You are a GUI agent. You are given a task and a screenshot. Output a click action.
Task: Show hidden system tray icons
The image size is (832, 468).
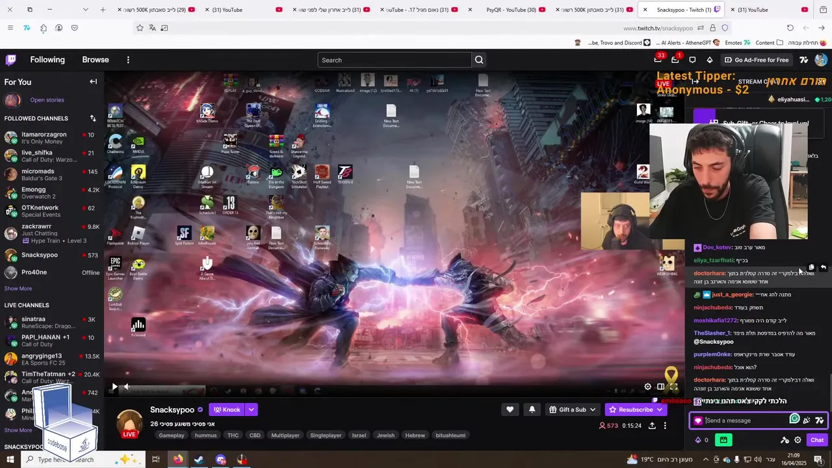[x=706, y=460]
